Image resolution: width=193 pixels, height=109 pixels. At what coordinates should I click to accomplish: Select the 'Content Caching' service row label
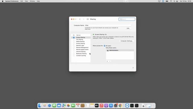pos(81,56)
